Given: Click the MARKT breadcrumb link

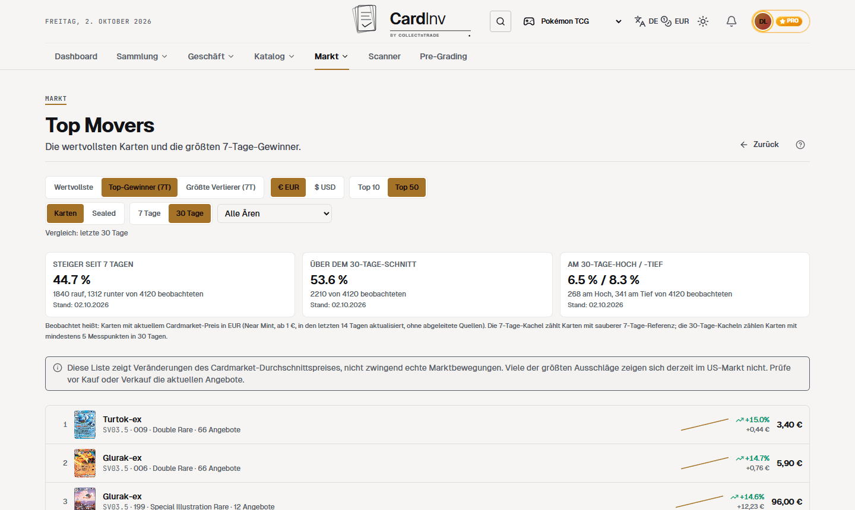Looking at the screenshot, I should pyautogui.click(x=56, y=99).
